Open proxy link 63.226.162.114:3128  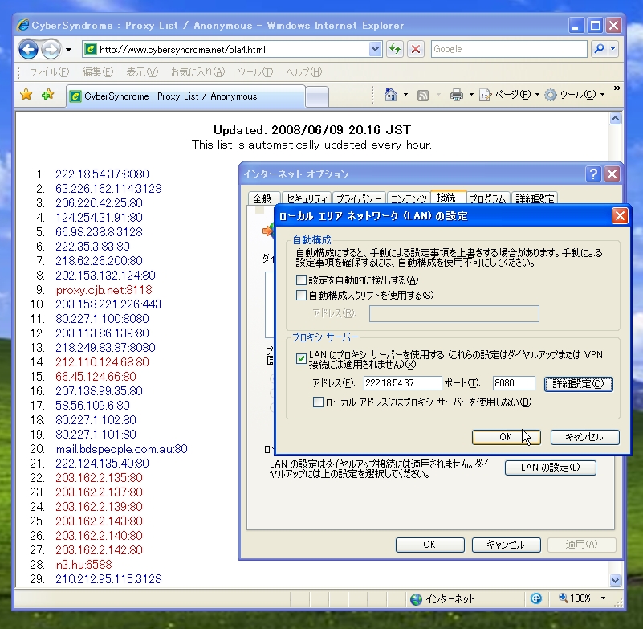[x=108, y=188]
